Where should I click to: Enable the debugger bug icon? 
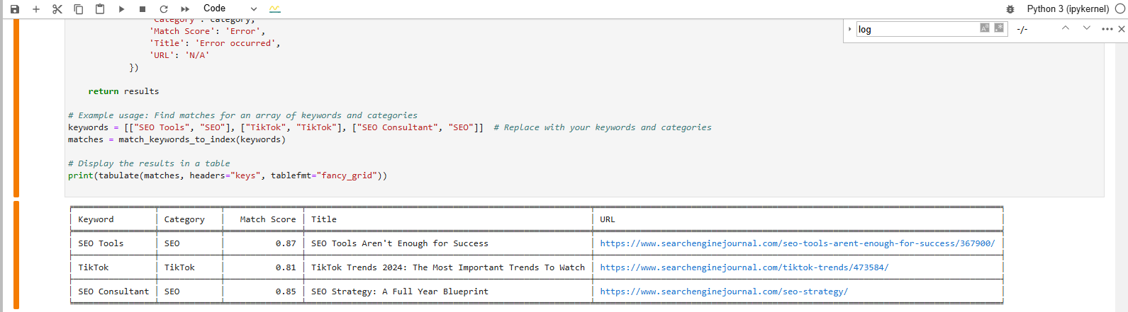click(1010, 9)
